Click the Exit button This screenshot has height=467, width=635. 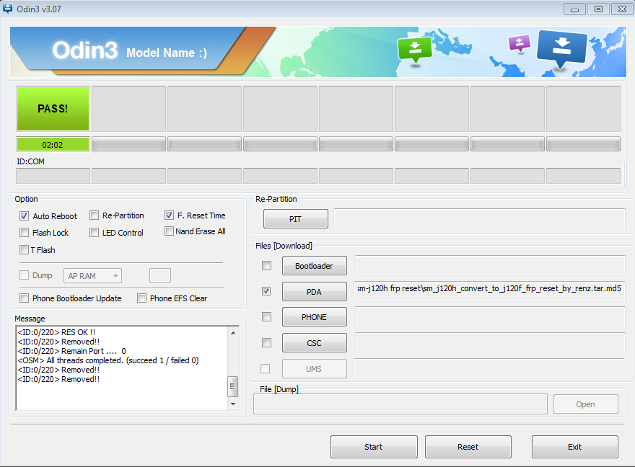[x=574, y=447]
